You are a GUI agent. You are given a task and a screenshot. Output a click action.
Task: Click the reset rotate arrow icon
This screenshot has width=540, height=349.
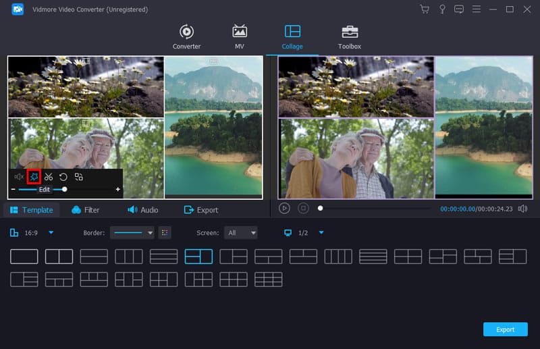pyautogui.click(x=63, y=177)
